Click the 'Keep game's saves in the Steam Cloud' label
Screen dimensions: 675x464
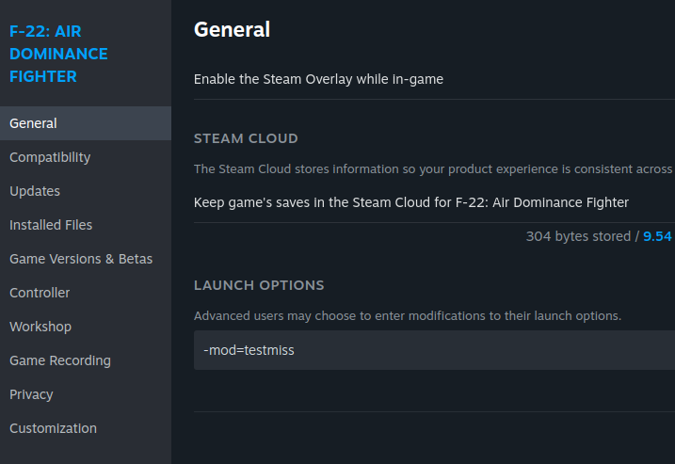coord(411,202)
